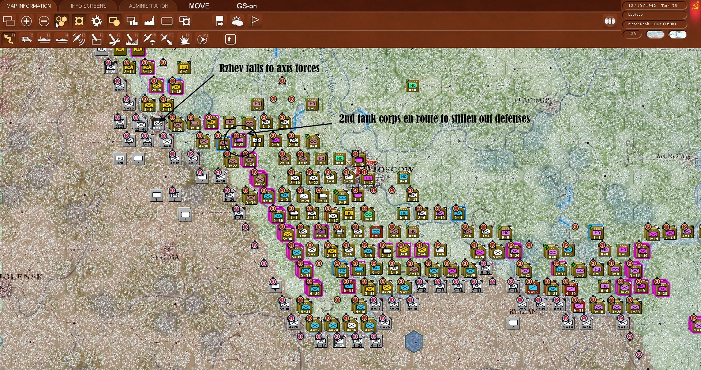Click the screen with bar chart icon
The image size is (701, 370).
132,21
